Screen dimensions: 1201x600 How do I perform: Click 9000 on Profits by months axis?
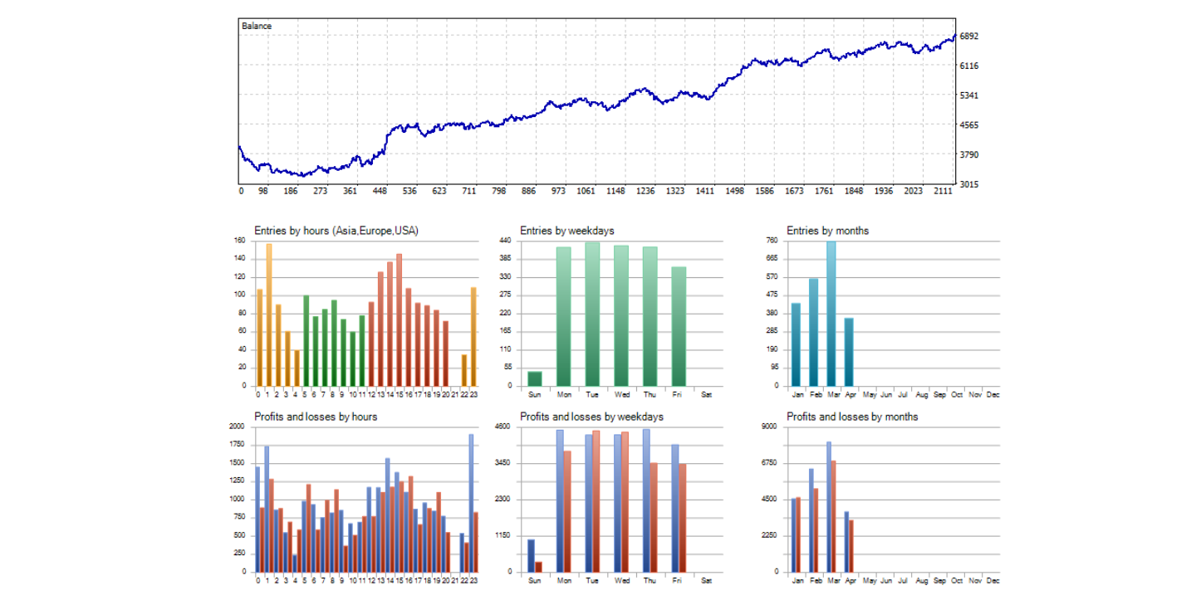[x=770, y=427]
